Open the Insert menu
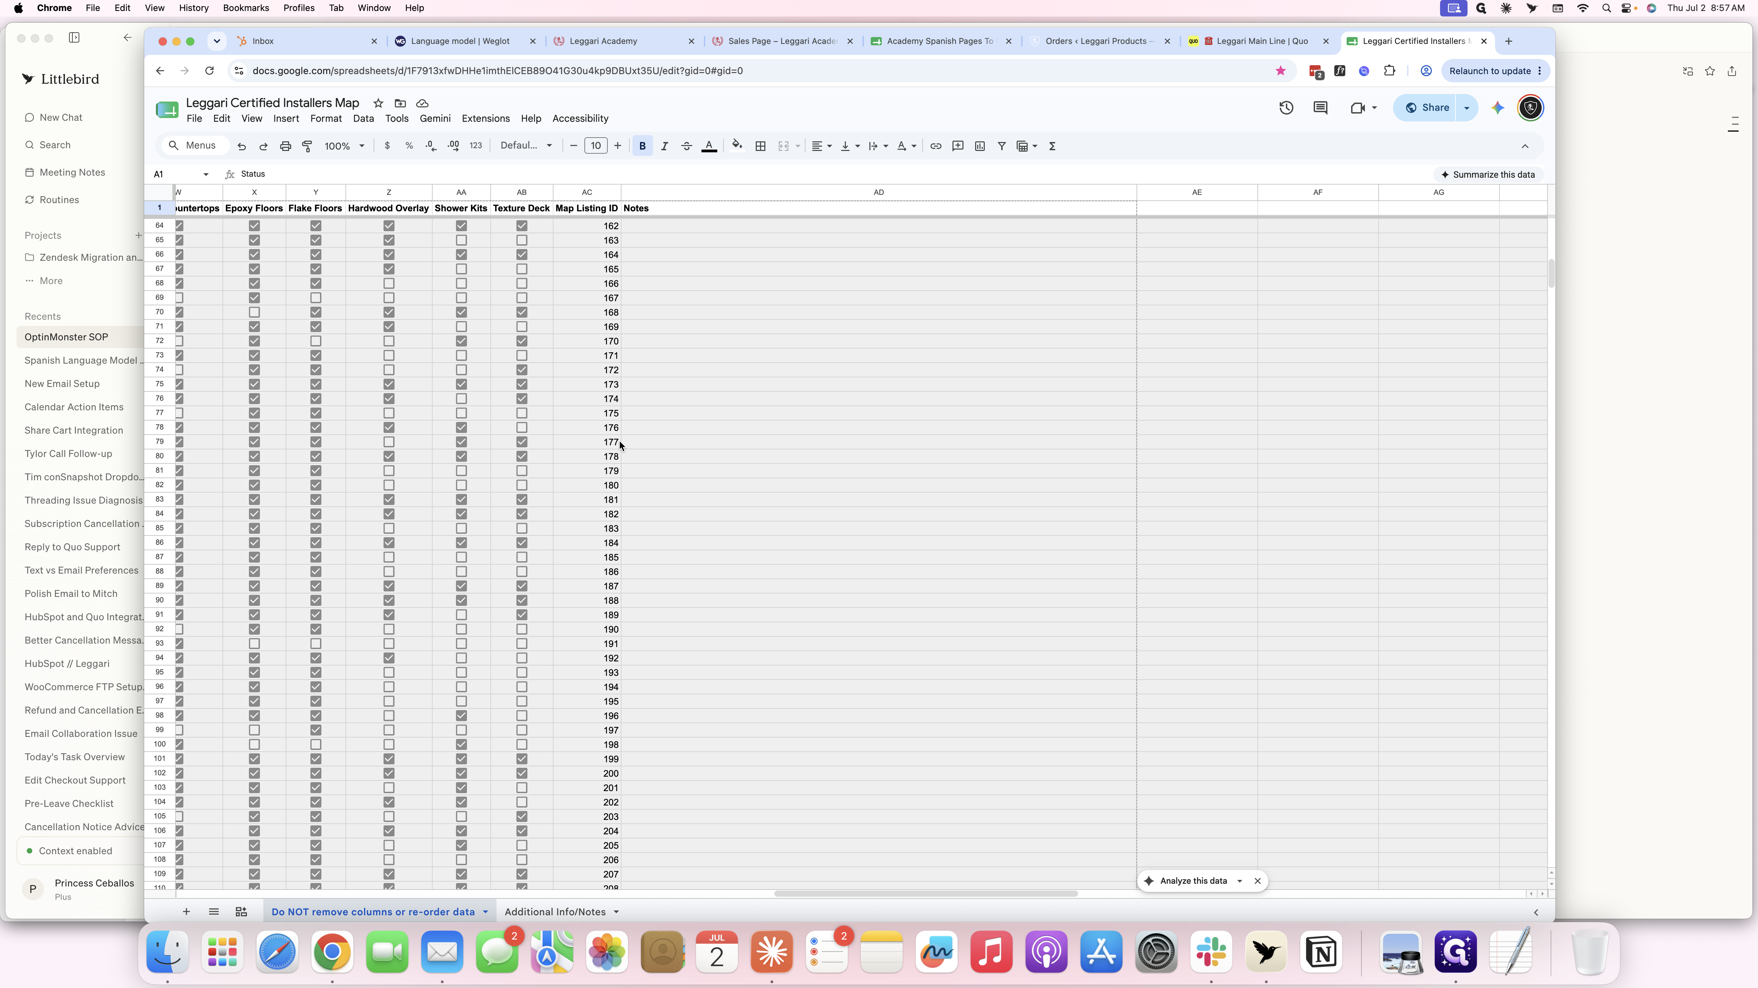The height and width of the screenshot is (988, 1758). pos(286,119)
